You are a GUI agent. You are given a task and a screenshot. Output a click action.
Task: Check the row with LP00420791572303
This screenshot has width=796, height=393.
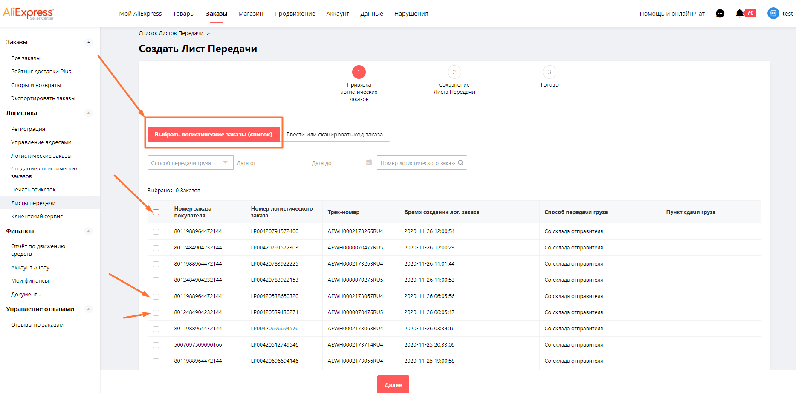(156, 248)
